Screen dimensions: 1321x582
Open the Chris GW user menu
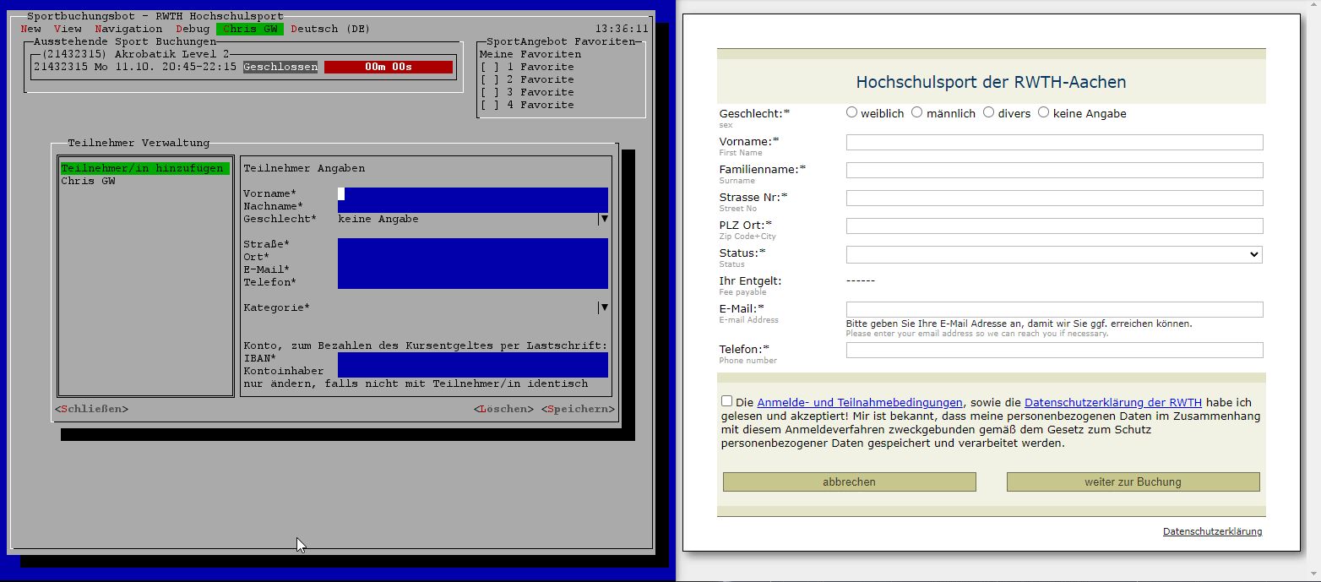coord(250,29)
